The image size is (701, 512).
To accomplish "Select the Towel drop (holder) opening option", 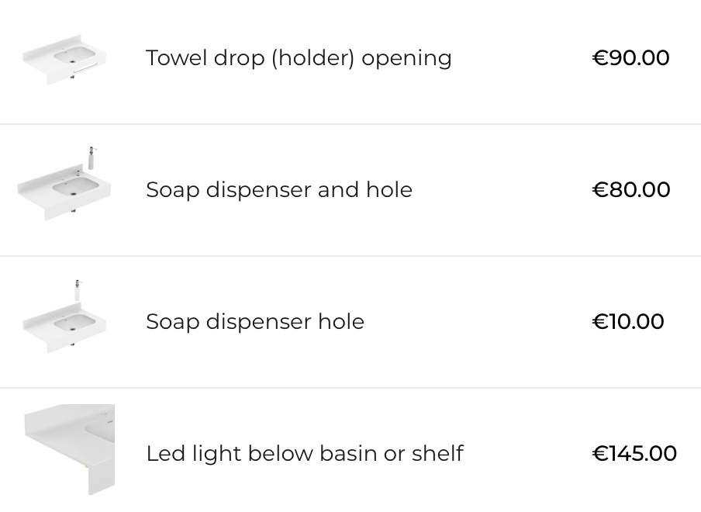I will 299,58.
